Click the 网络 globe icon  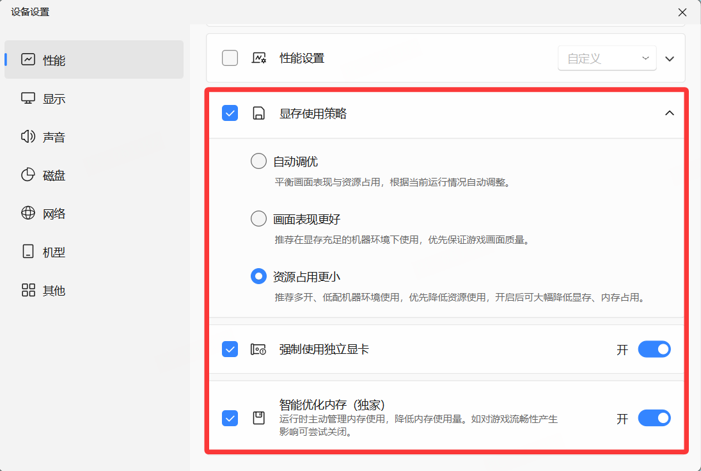click(x=28, y=214)
